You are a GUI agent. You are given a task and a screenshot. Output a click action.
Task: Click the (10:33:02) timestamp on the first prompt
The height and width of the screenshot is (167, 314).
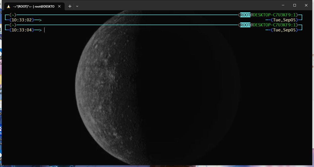pos(21,20)
